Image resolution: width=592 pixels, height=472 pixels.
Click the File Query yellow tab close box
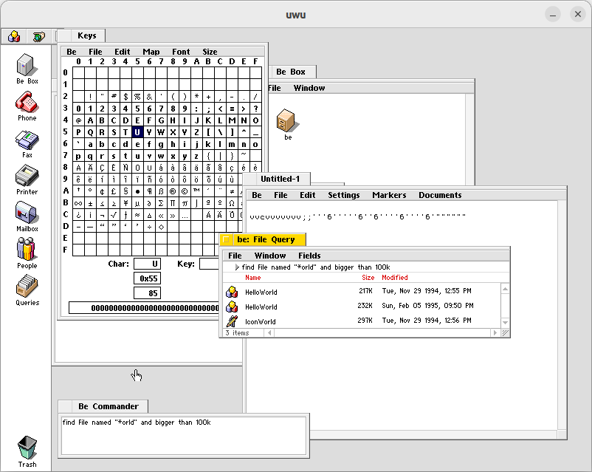(x=226, y=240)
